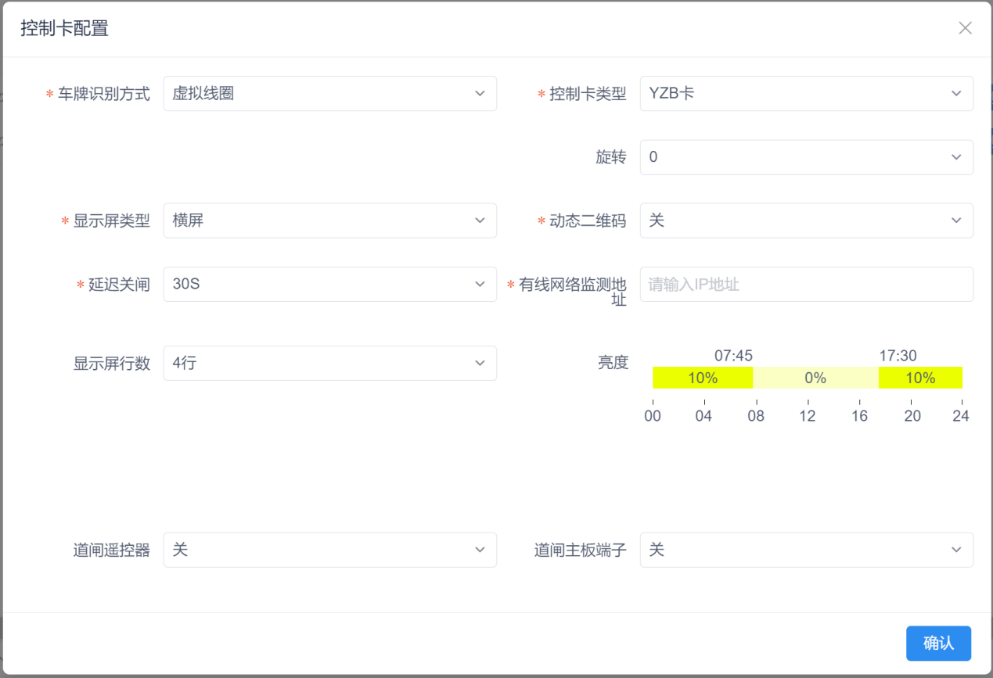Close the 控制卡配置 dialog

pyautogui.click(x=965, y=28)
